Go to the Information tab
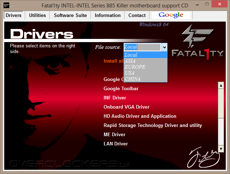This screenshot has height=174, width=230. 108,15
